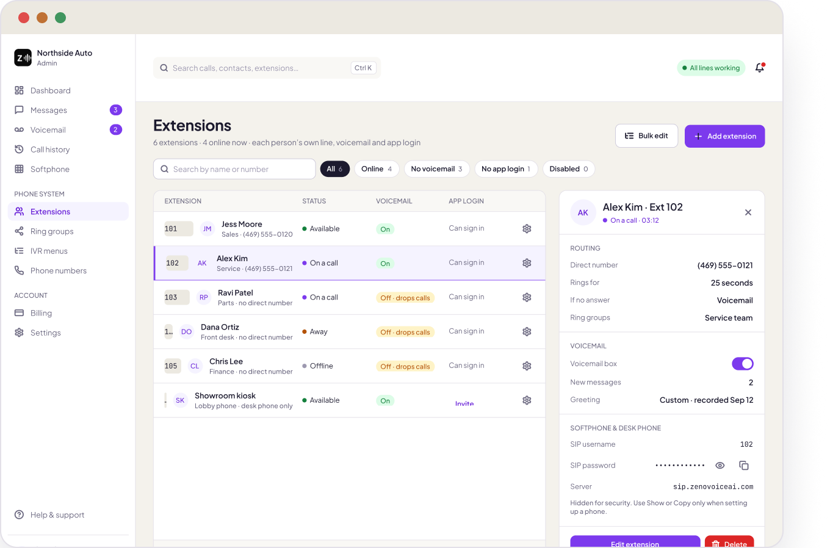Open the notifications bell icon
Image resolution: width=830 pixels, height=548 pixels.
(759, 68)
